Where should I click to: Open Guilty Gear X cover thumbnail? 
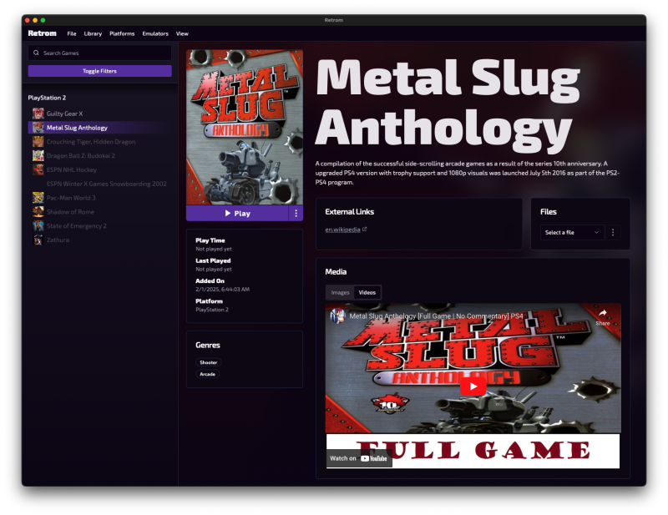click(38, 114)
